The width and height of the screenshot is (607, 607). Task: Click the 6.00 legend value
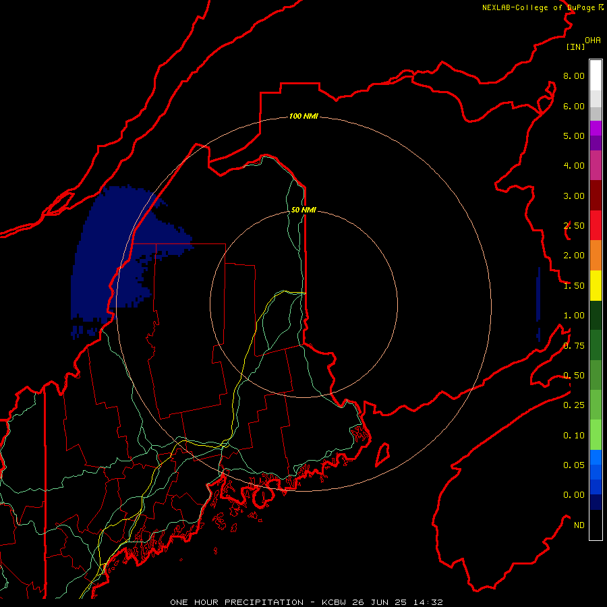click(x=574, y=106)
